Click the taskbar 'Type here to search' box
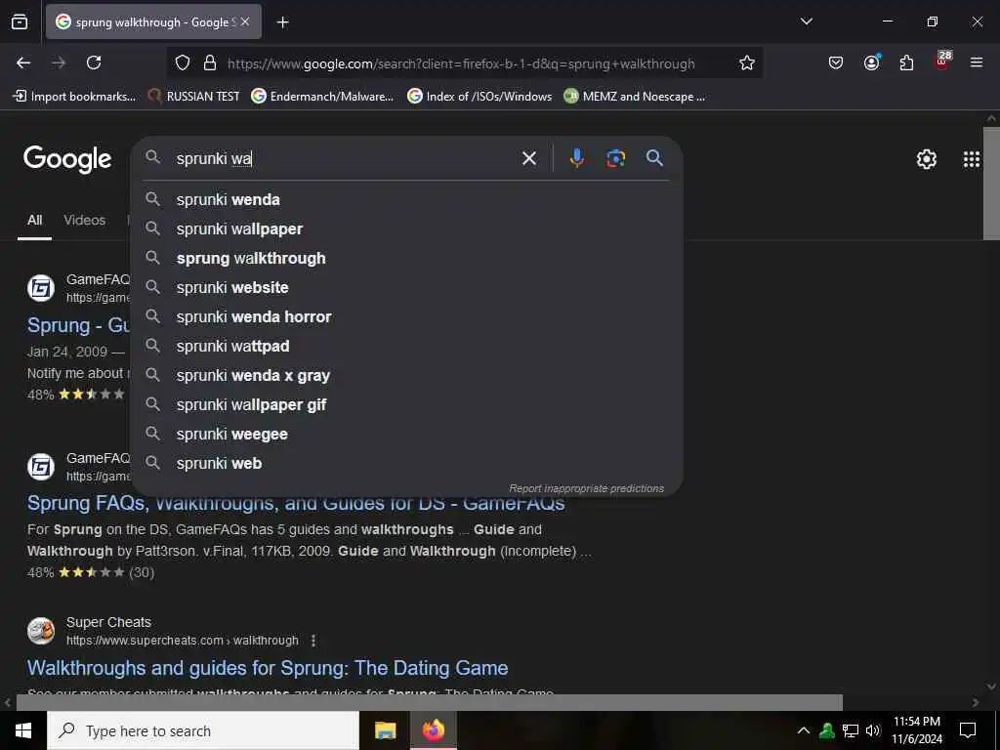 [203, 730]
